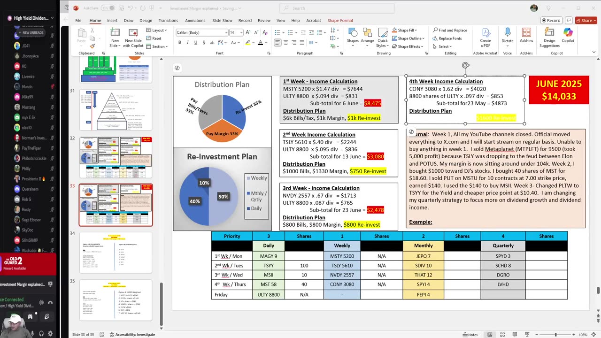Open the Review tab
This screenshot has height=338, width=601.
pyautogui.click(x=264, y=21)
